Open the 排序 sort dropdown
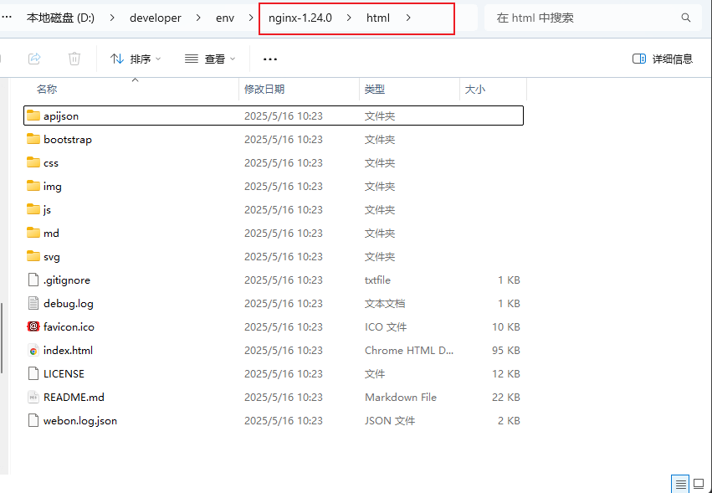The height and width of the screenshot is (493, 712). (x=135, y=59)
